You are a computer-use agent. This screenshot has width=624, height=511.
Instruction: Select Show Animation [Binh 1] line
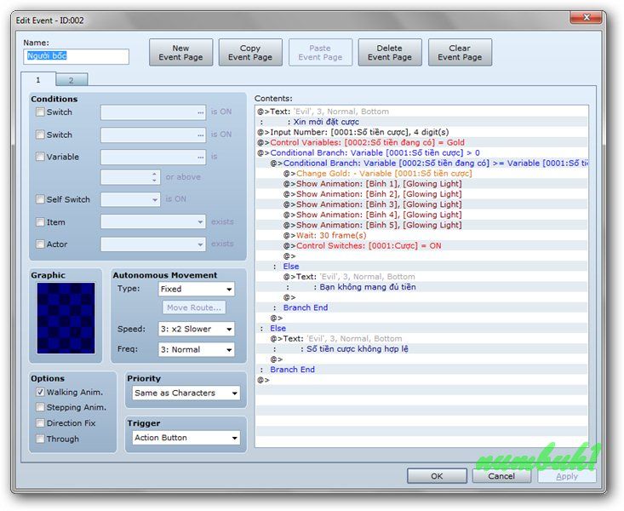421,184
